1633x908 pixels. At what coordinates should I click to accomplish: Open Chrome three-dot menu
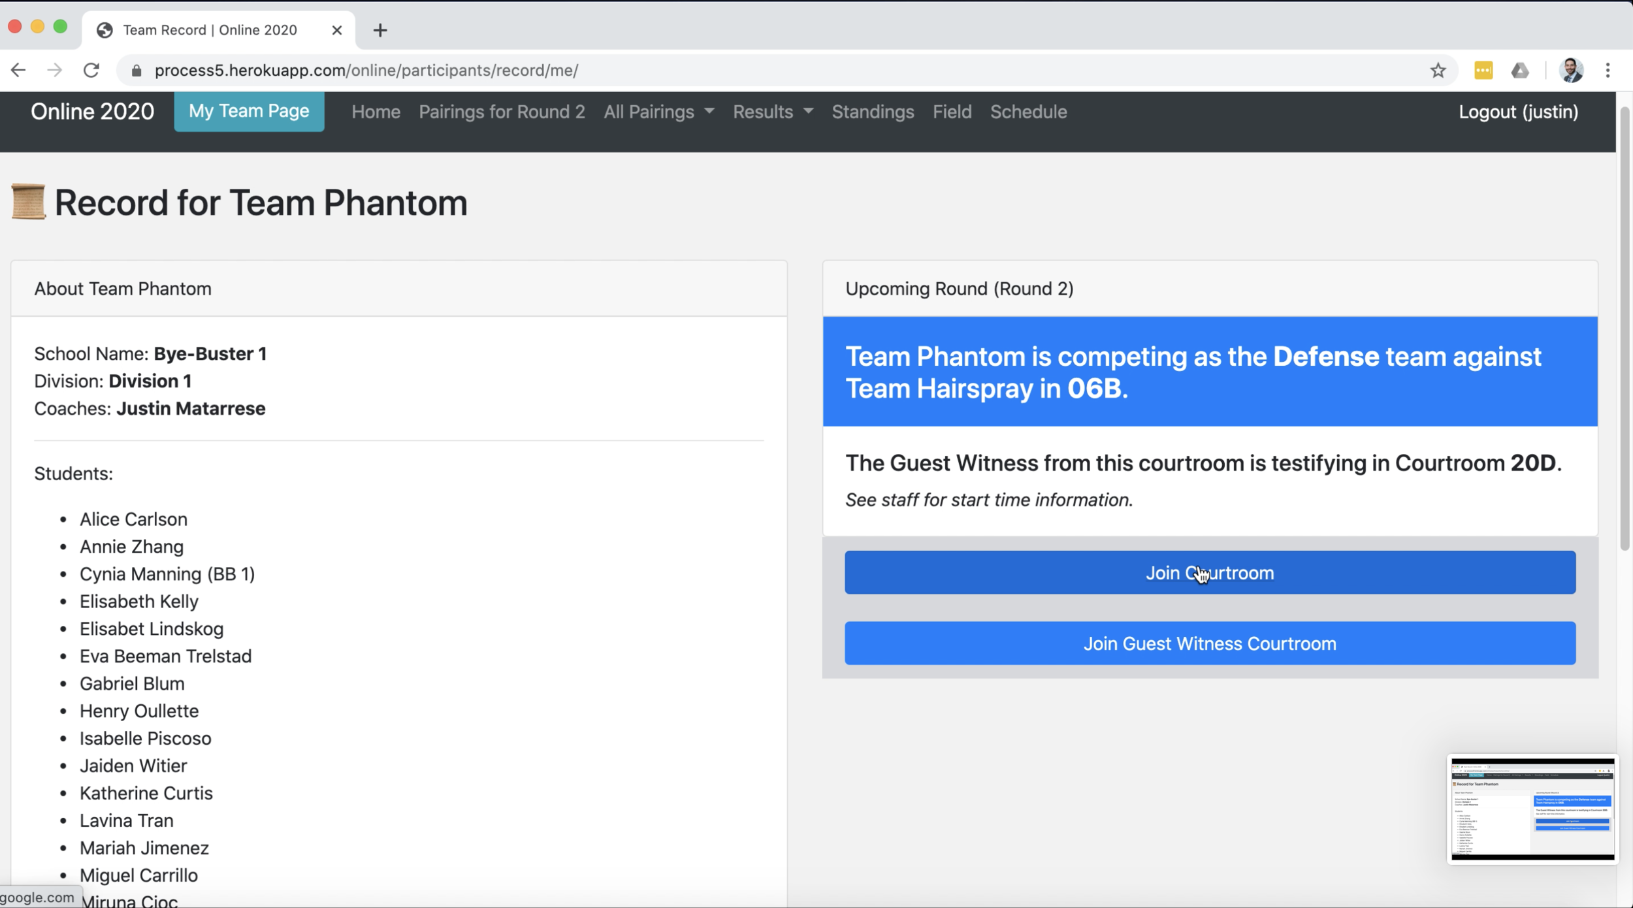(x=1608, y=70)
